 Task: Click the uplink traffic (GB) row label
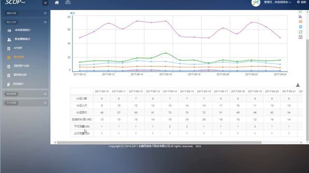[82, 134]
